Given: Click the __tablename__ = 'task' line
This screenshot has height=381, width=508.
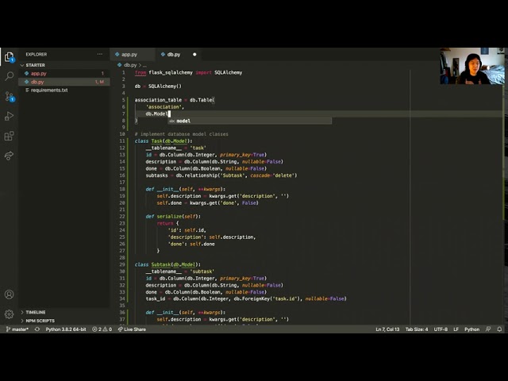Looking at the screenshot, I should pos(175,148).
